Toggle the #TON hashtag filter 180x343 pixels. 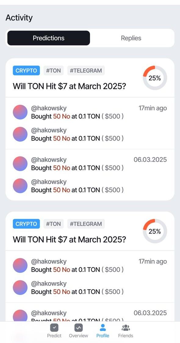(x=53, y=70)
